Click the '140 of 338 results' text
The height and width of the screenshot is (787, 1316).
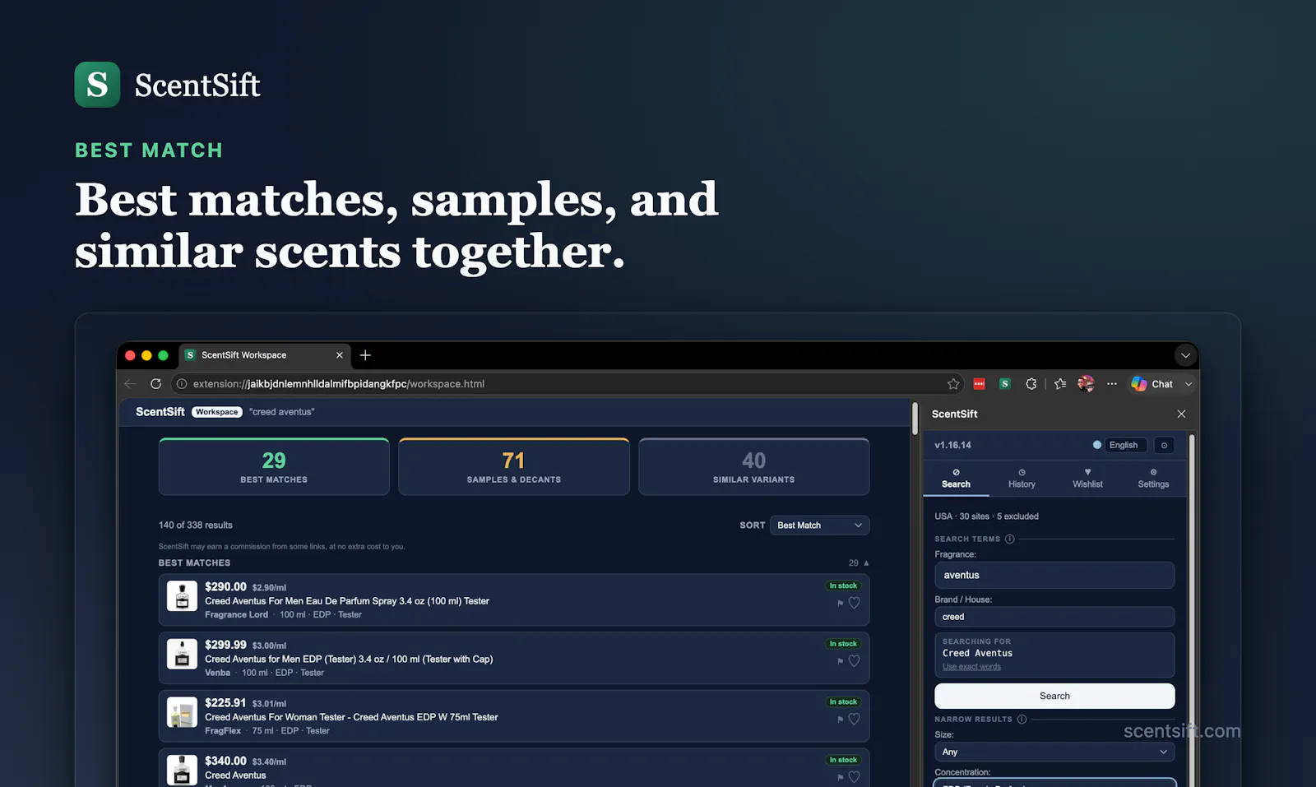196,525
